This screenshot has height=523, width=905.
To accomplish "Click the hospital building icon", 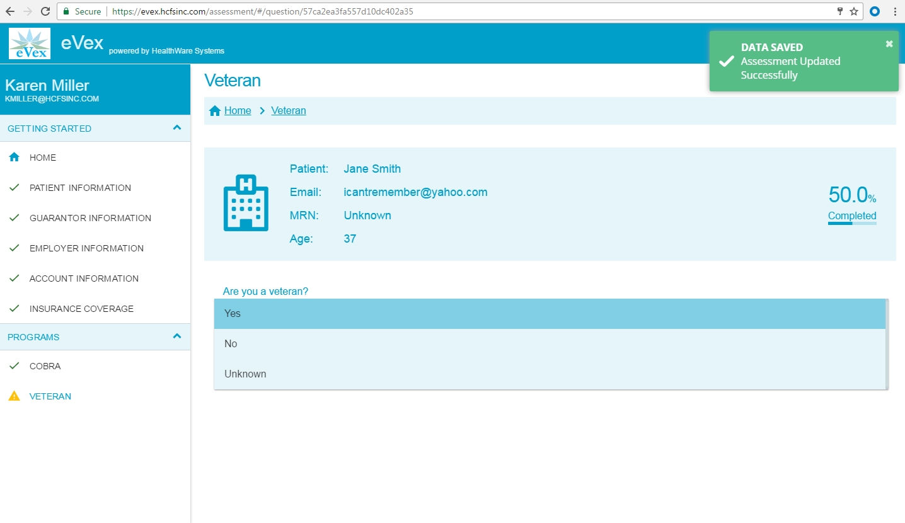I will 246,203.
